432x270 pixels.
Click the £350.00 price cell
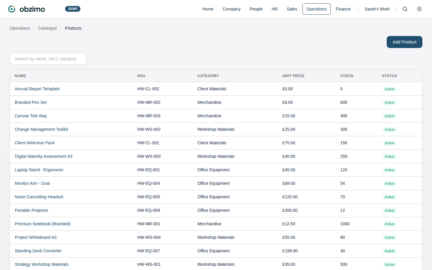click(x=290, y=210)
